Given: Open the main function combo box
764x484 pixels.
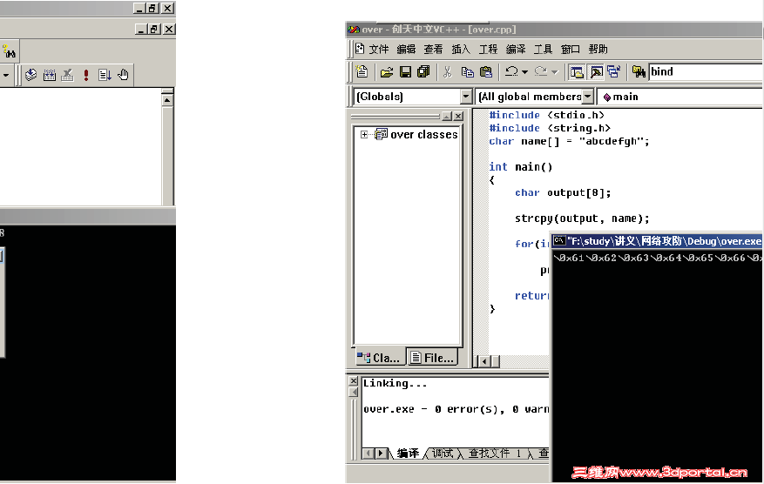Looking at the screenshot, I should pos(680,97).
